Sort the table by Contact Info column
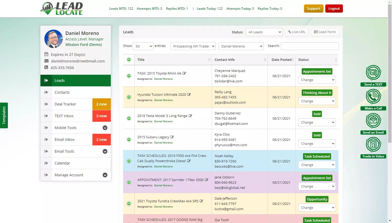The image size is (392, 223). (240, 60)
